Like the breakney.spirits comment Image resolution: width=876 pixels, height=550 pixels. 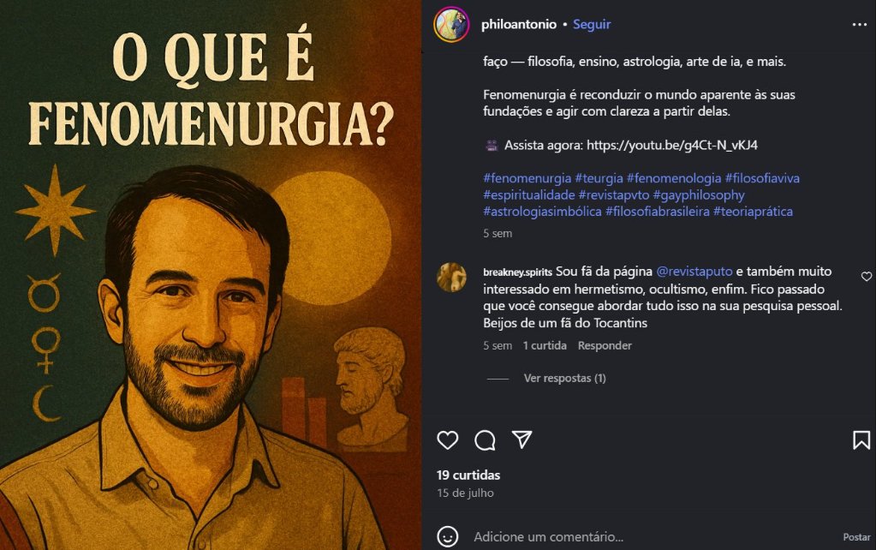point(866,276)
